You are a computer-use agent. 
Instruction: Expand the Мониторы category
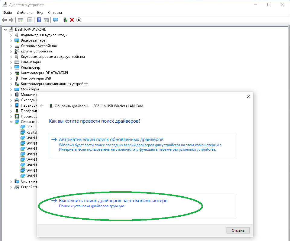(x=11, y=89)
